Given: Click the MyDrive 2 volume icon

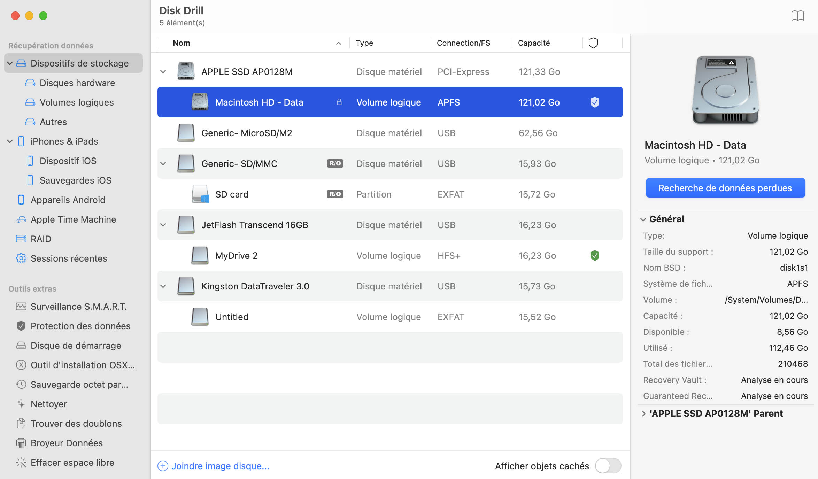Looking at the screenshot, I should coord(200,255).
